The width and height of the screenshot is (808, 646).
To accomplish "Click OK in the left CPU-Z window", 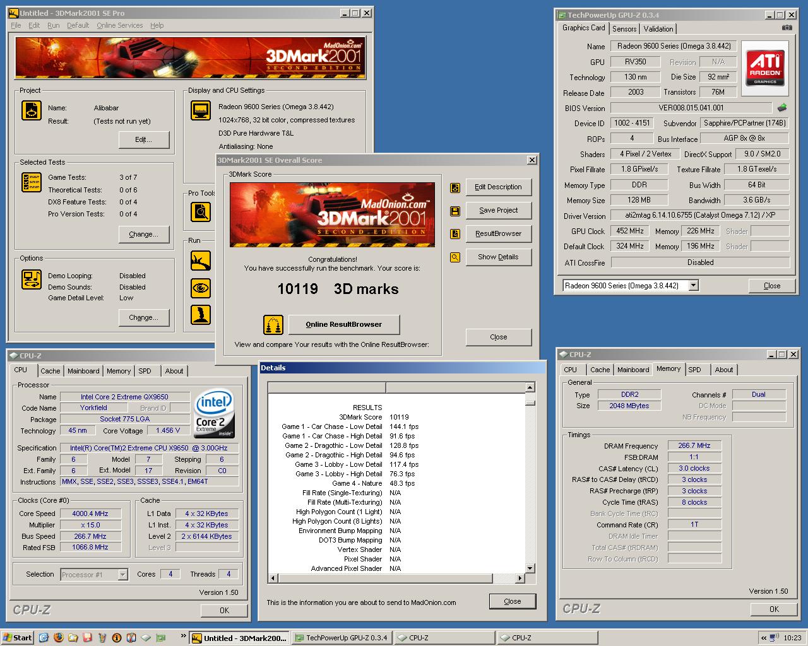I will click(224, 610).
